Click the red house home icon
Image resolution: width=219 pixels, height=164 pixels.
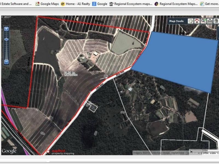coord(197,21)
